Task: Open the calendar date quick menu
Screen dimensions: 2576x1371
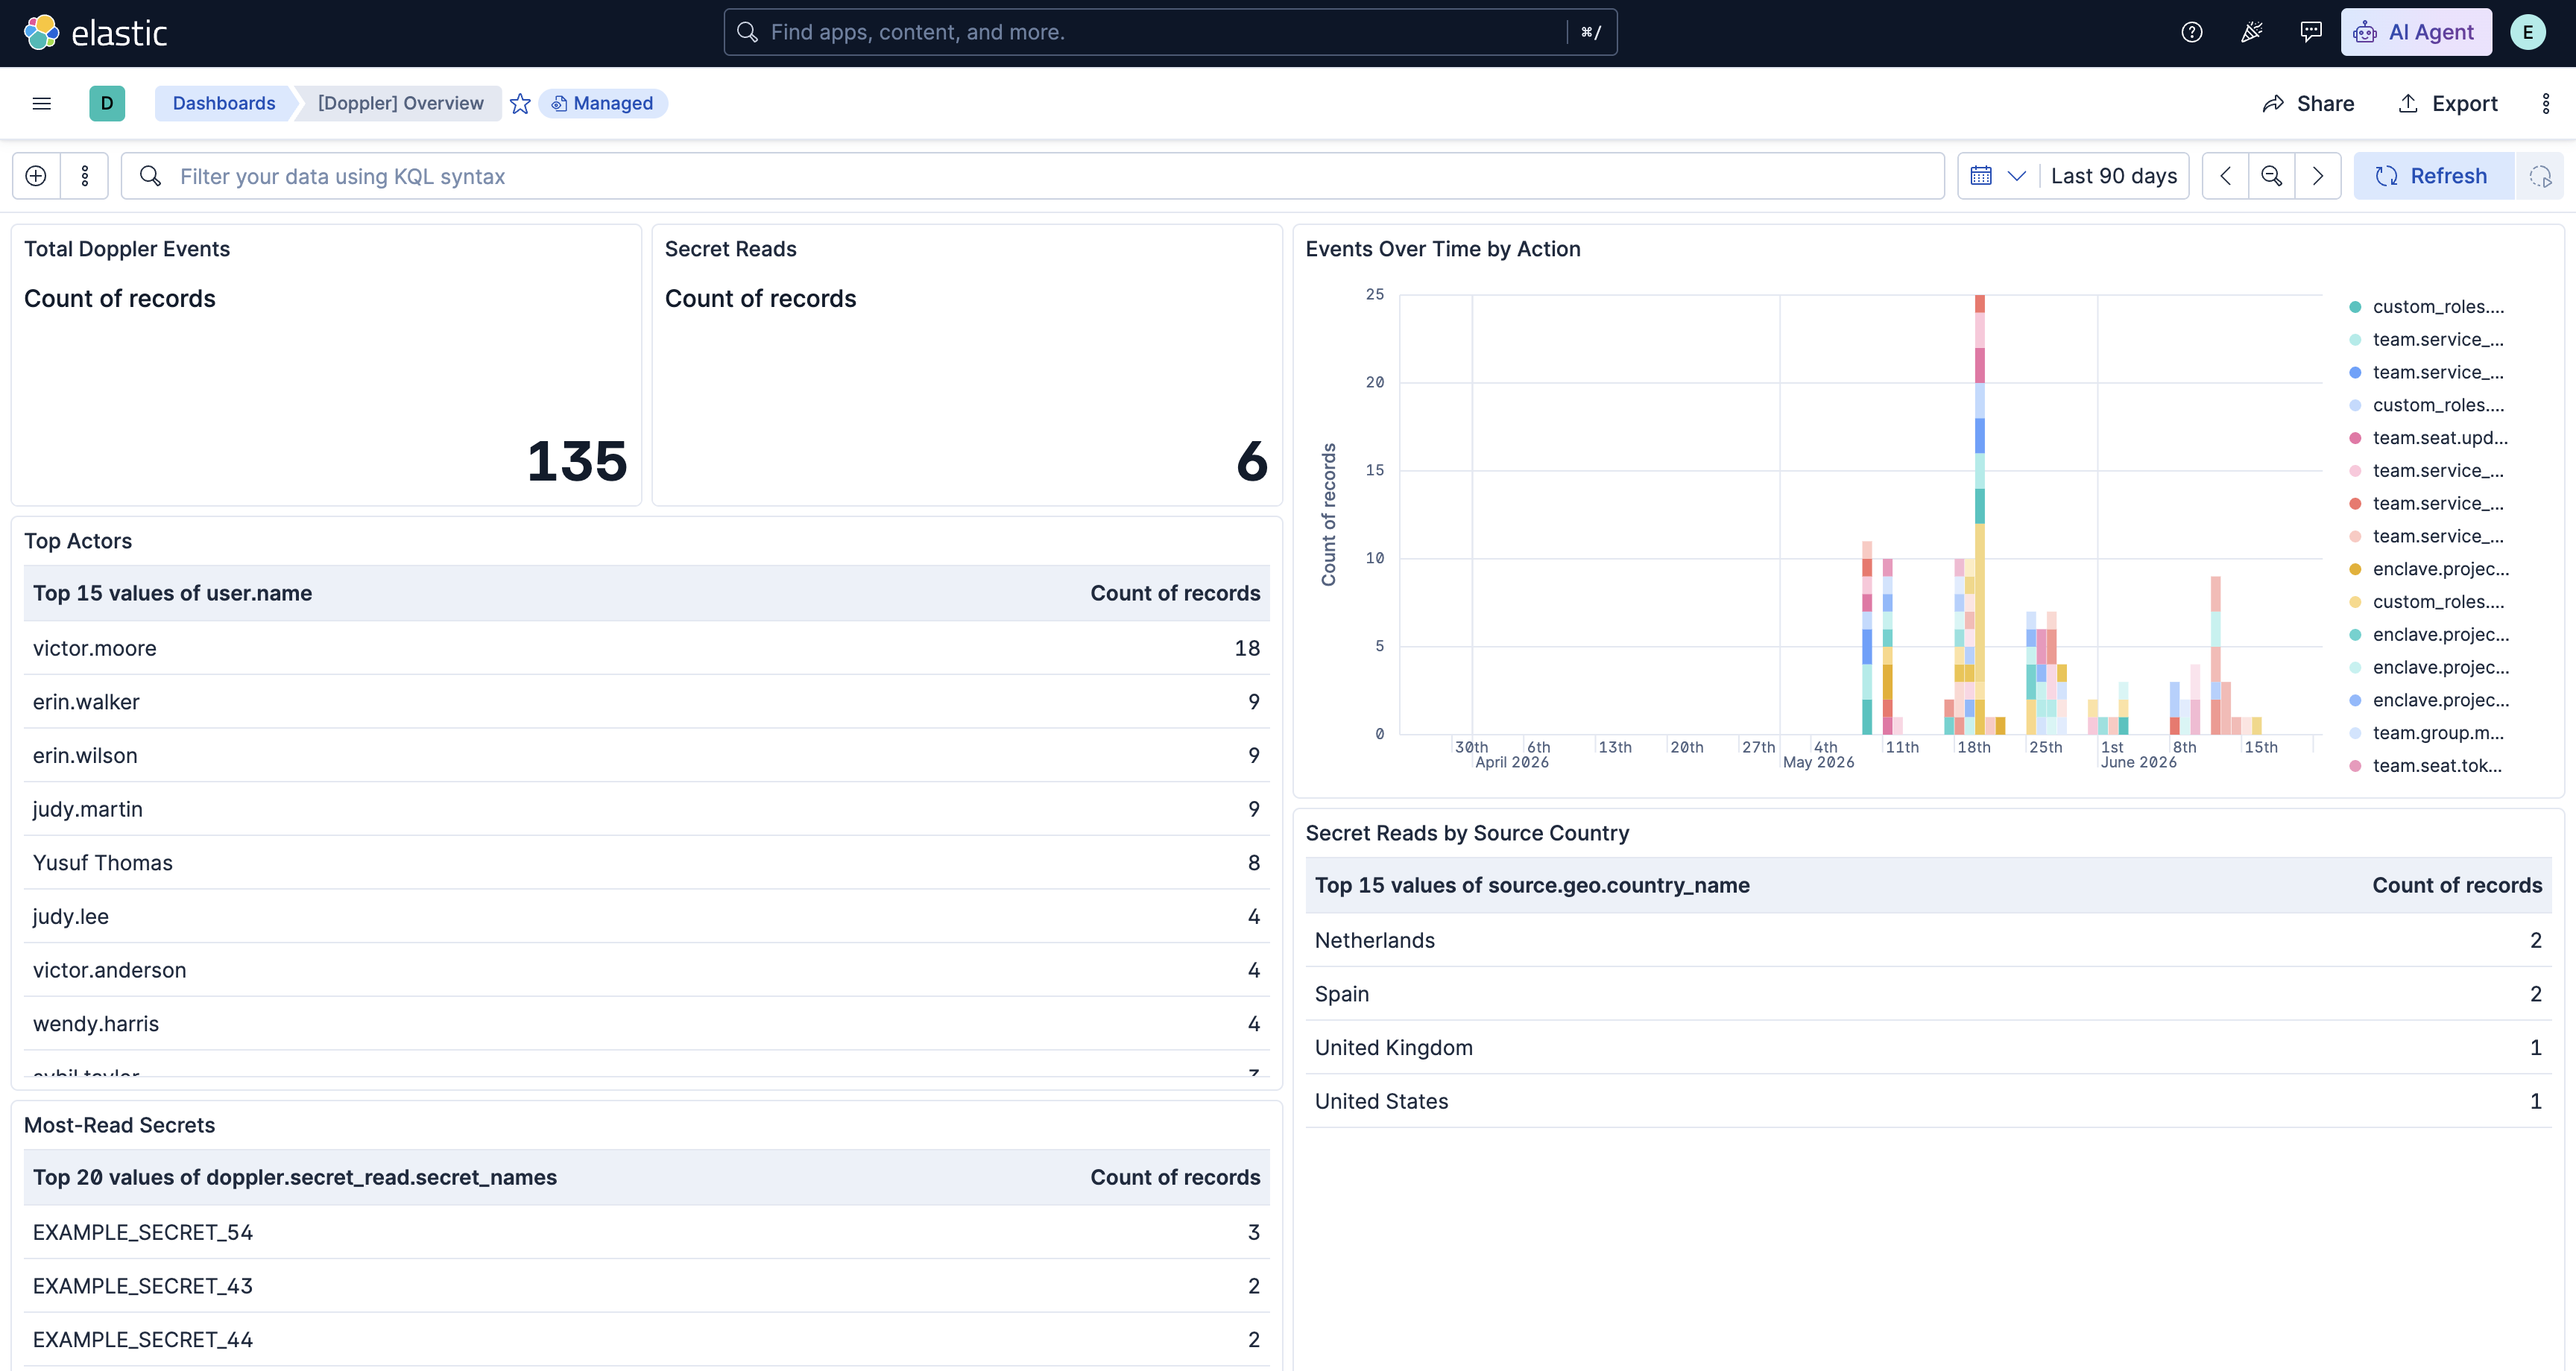Action: click(1998, 176)
